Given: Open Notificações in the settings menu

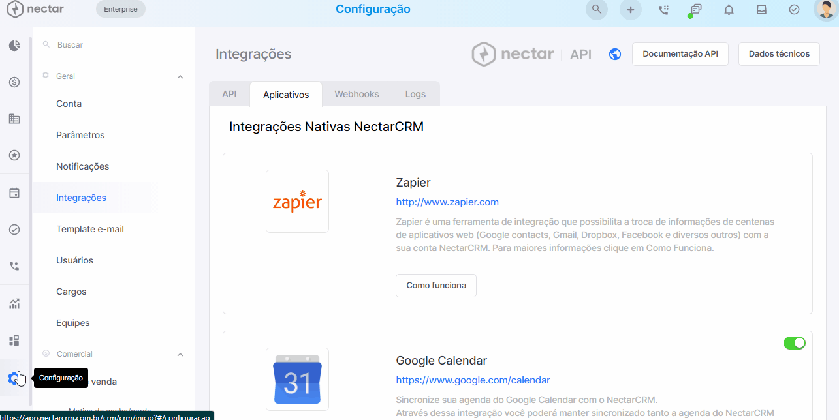Looking at the screenshot, I should (83, 166).
